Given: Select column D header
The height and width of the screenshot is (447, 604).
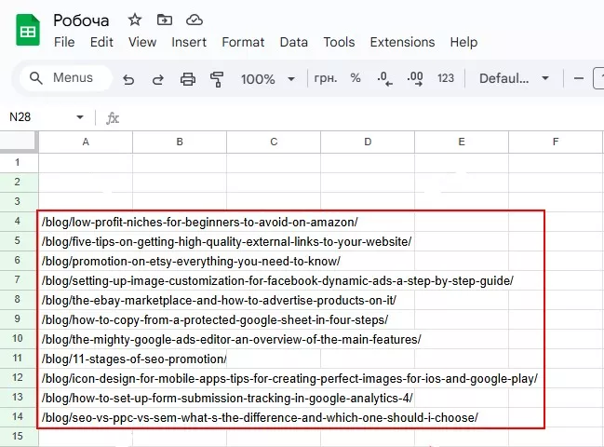Looking at the screenshot, I should 368,142.
